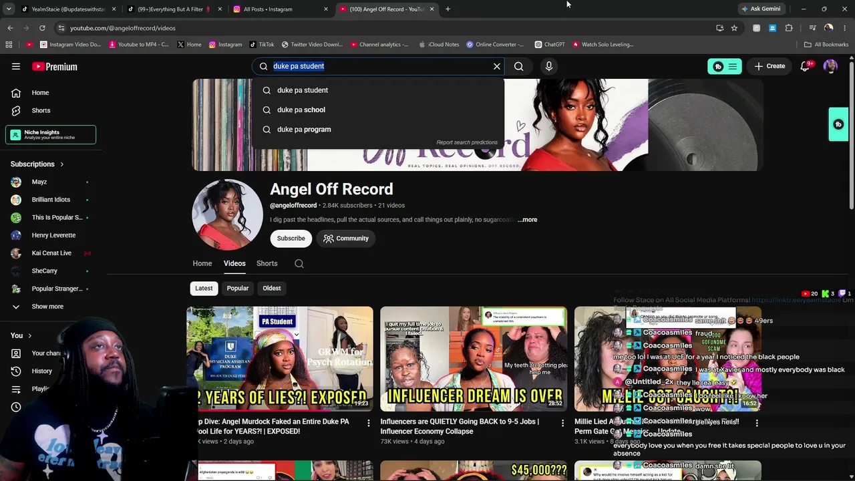Bookmark this page with the star icon

click(734, 28)
